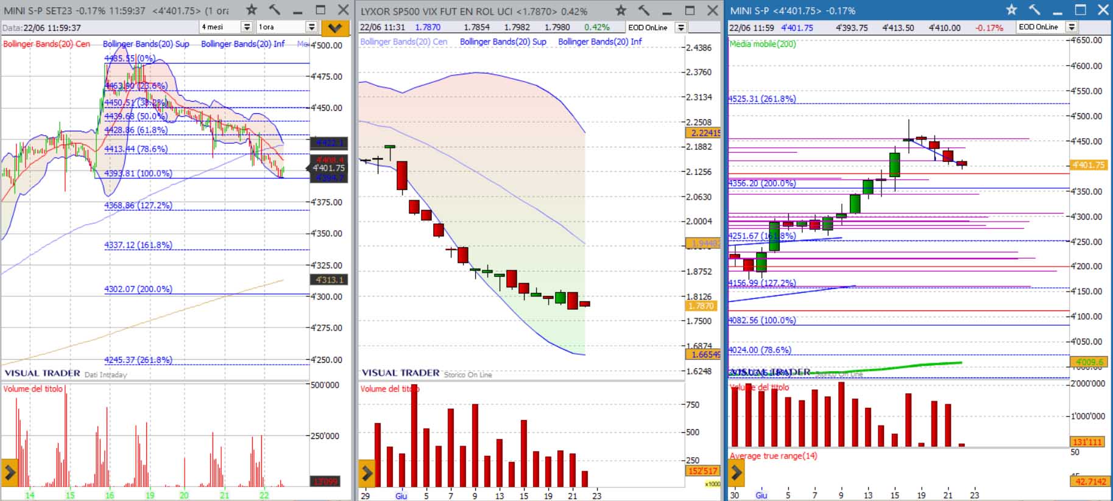The height and width of the screenshot is (501, 1113).
Task: Click the 1.6654 orange tag on LYXOR axis
Action: [x=704, y=354]
